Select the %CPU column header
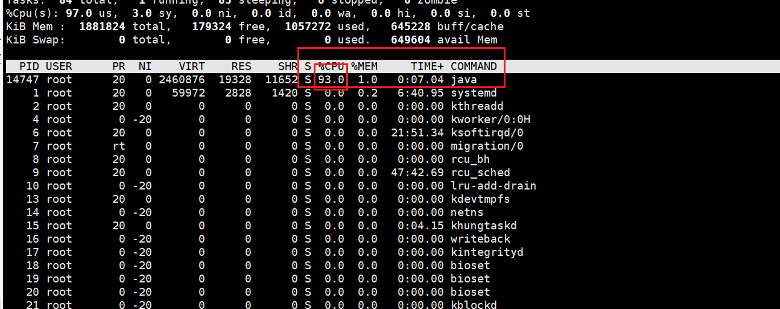 point(331,66)
